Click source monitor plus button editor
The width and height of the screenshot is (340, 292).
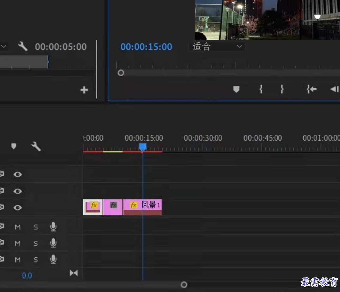(x=84, y=90)
